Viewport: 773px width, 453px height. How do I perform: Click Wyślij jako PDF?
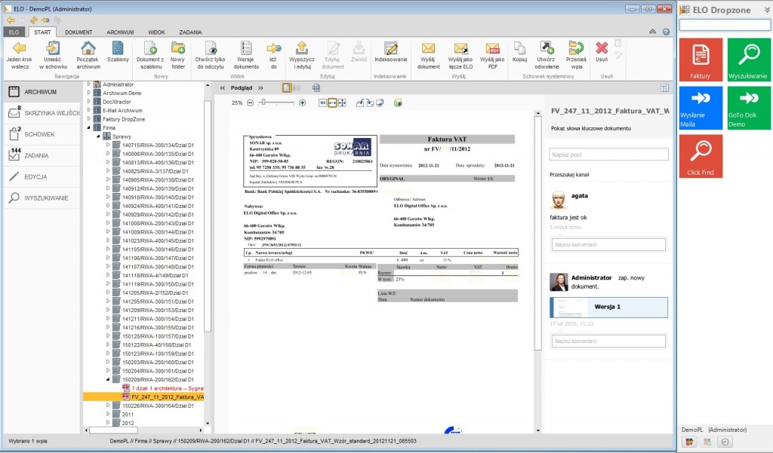coord(492,55)
